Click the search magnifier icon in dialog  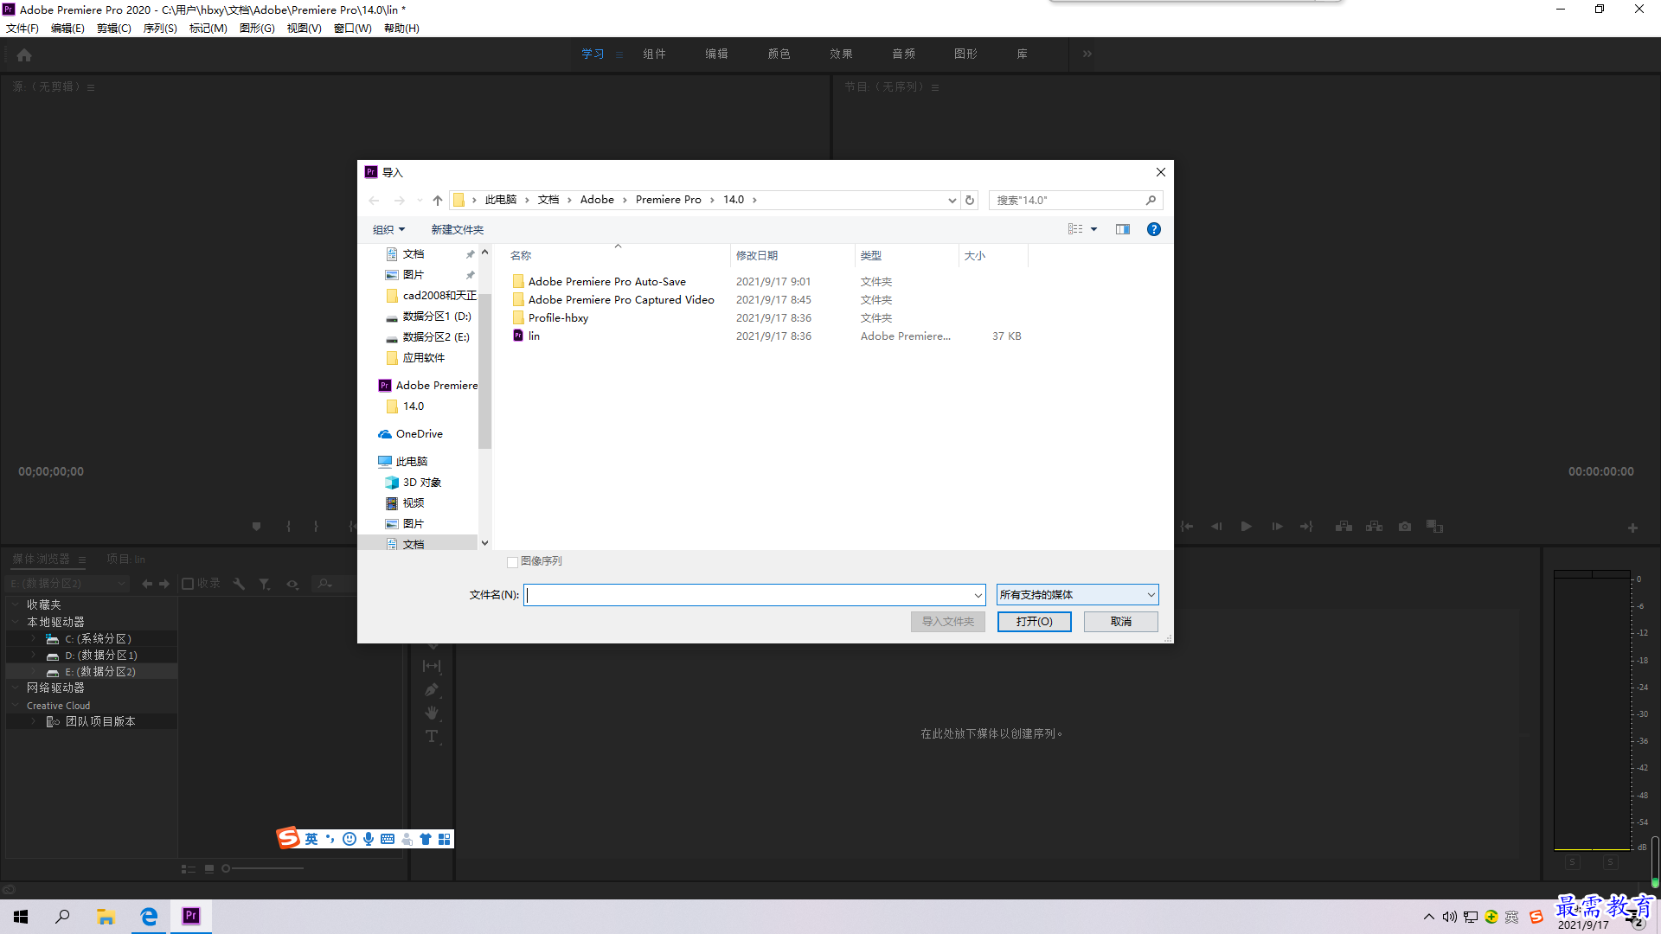[1151, 200]
